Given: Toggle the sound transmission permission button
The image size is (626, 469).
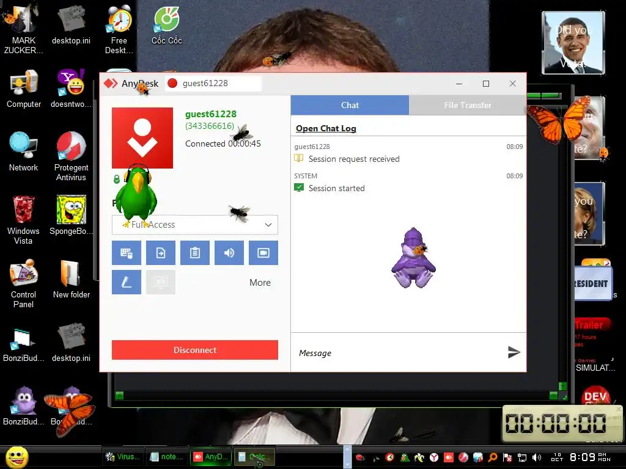Looking at the screenshot, I should click(x=229, y=253).
